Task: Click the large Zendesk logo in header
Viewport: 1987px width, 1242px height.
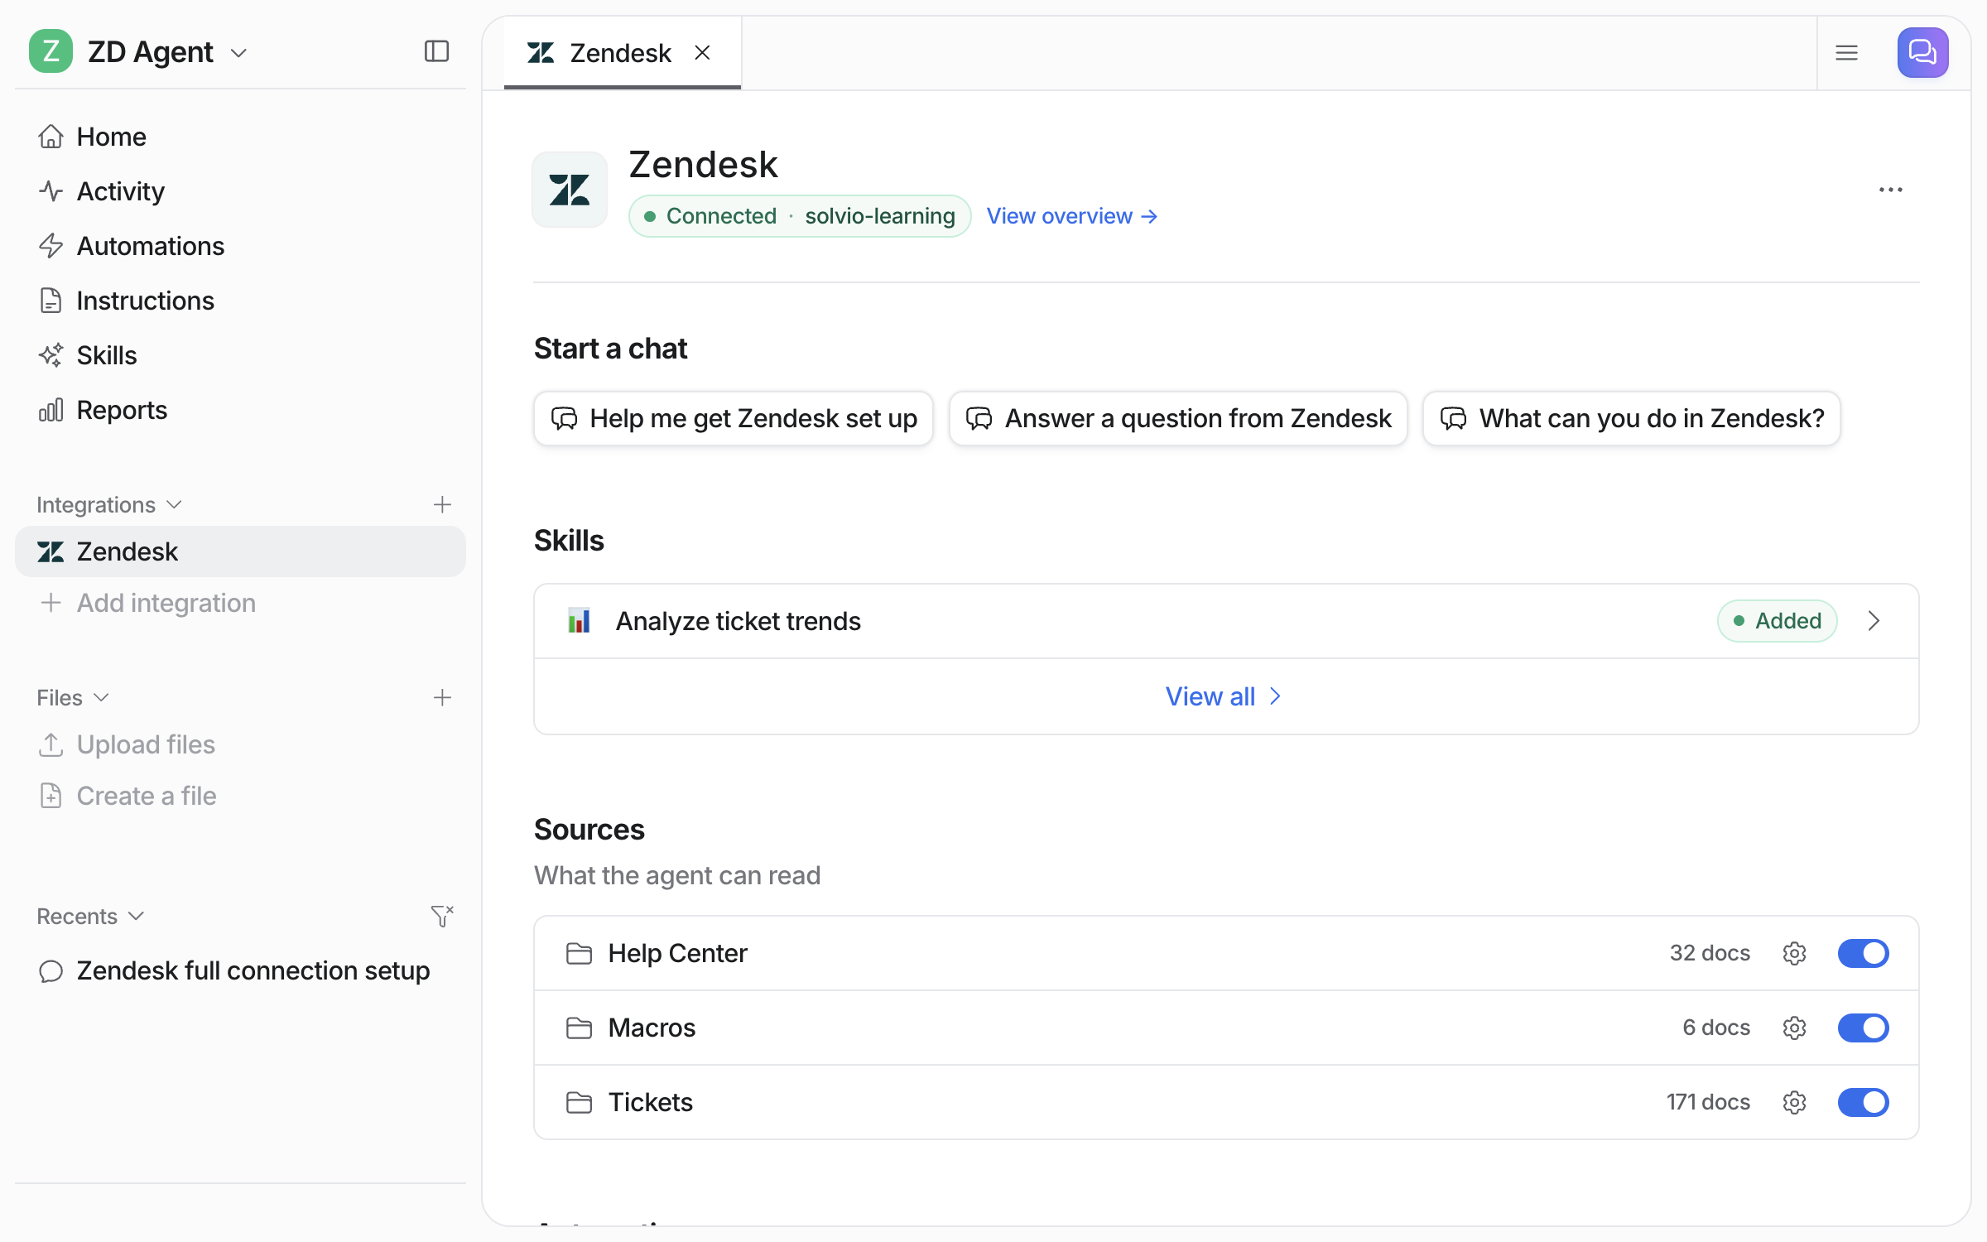Action: click(570, 190)
